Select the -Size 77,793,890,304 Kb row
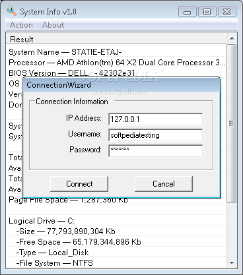 click(x=116, y=231)
